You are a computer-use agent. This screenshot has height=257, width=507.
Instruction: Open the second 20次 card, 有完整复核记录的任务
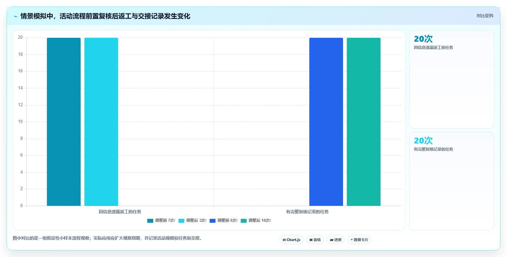452,181
